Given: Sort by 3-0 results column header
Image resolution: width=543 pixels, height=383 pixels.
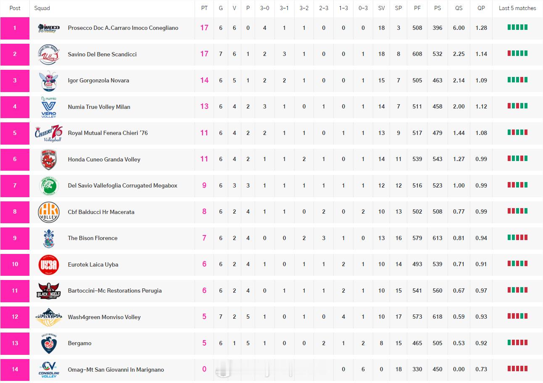Looking at the screenshot, I should pos(264,8).
